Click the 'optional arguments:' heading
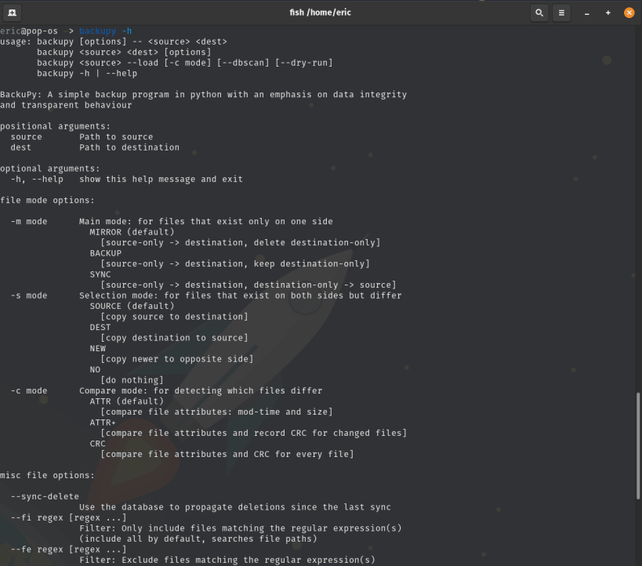Viewport: 642px width, 566px height. [50, 169]
